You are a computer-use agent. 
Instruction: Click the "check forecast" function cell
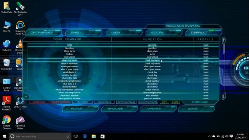(152, 89)
